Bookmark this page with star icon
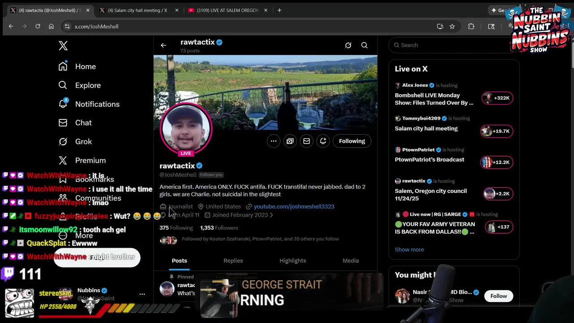The image size is (574, 323). click(x=452, y=26)
